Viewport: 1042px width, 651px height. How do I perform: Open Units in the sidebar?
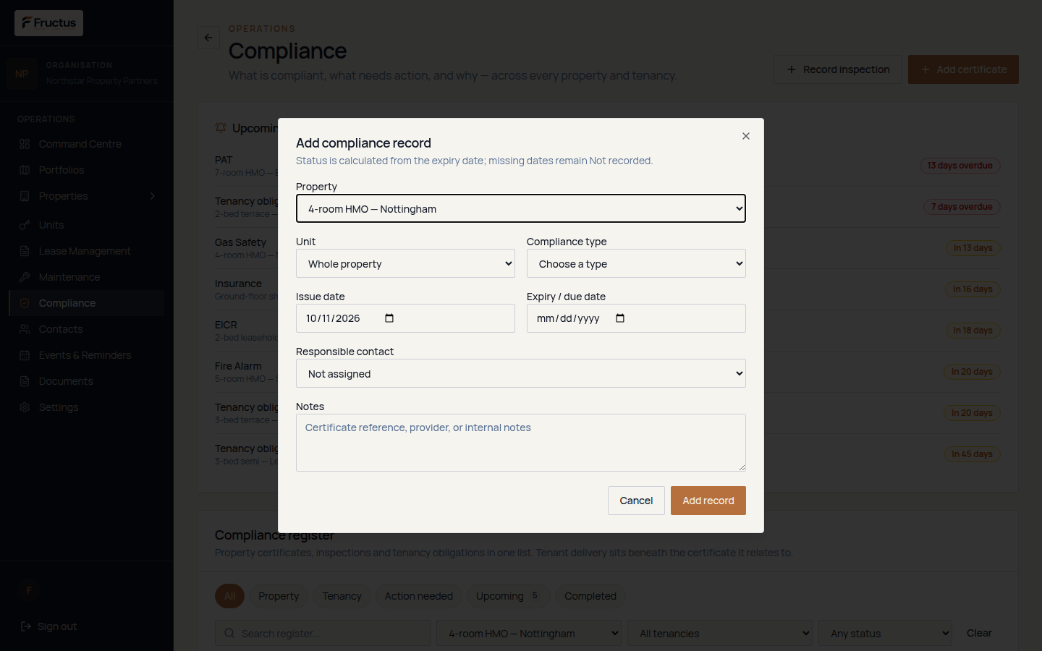(x=87, y=225)
